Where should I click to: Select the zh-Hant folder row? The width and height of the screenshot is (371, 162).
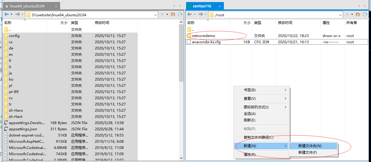coord(70,117)
